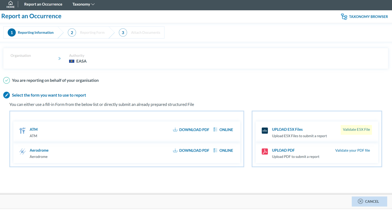This screenshot has height=212, width=392.
Task: Go to step 3 Attach Documents
Action: coord(140,33)
